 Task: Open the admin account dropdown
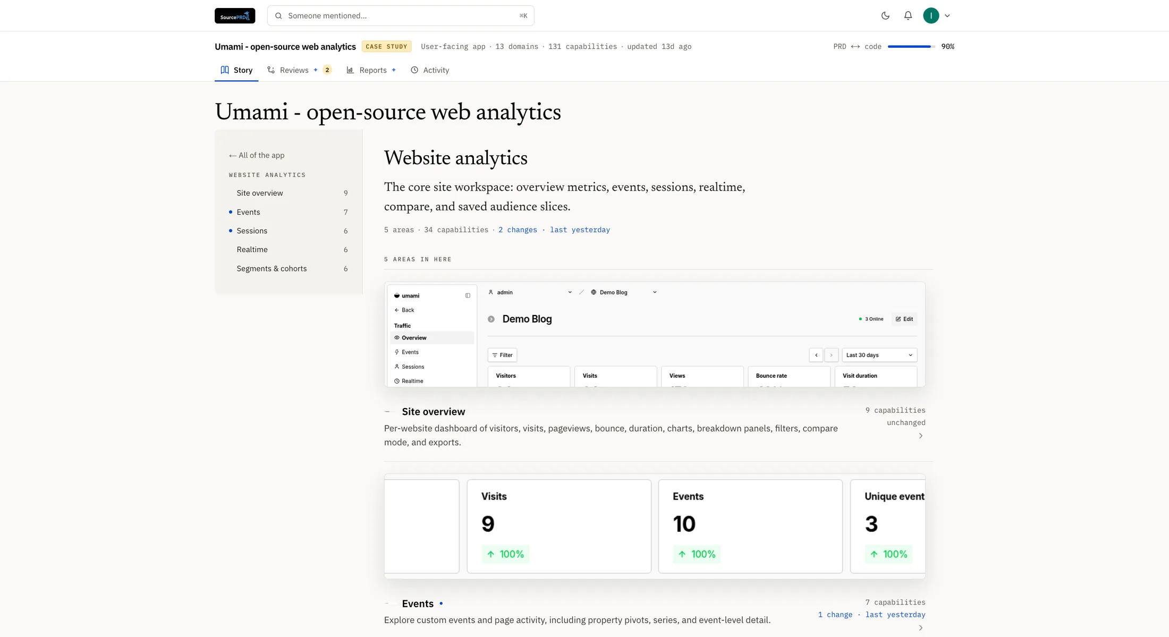(530, 292)
